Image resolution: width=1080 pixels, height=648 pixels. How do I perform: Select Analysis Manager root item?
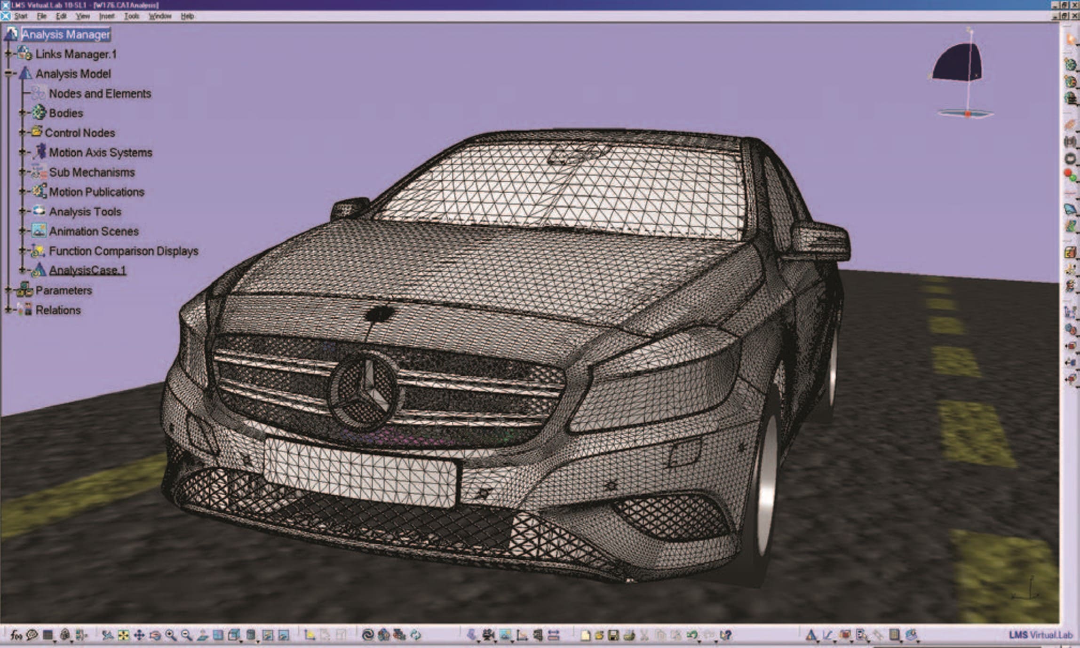[x=66, y=34]
